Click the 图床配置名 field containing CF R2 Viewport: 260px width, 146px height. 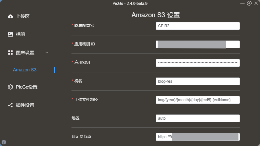coord(198,26)
